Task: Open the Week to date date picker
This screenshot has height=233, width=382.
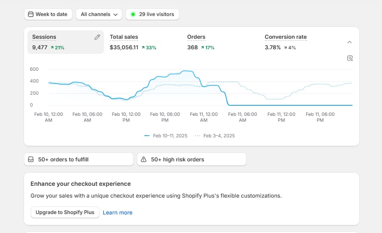Action: [x=48, y=14]
